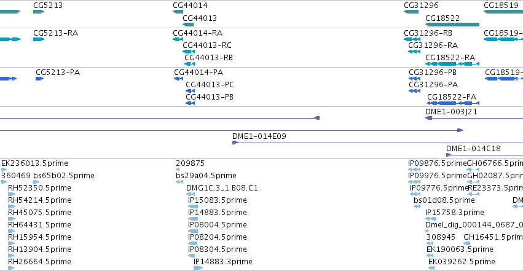Click the DME1-014E09 BAC start marker
The height and width of the screenshot is (271, 523).
click(x=235, y=143)
